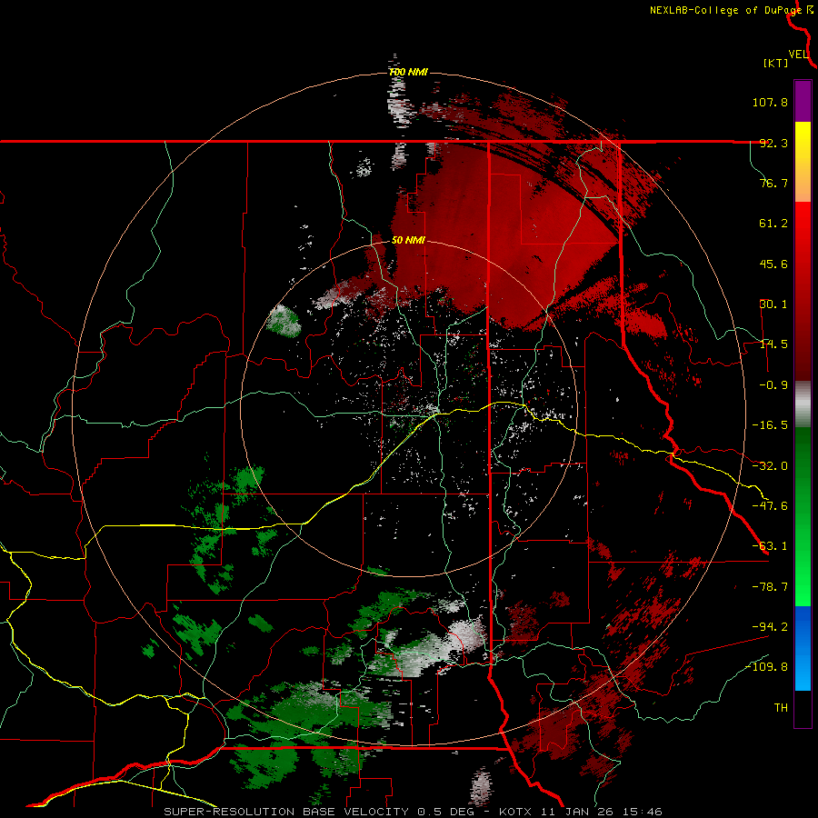Click the 30.1 legend value
Screen dimensions: 818x818
773,304
